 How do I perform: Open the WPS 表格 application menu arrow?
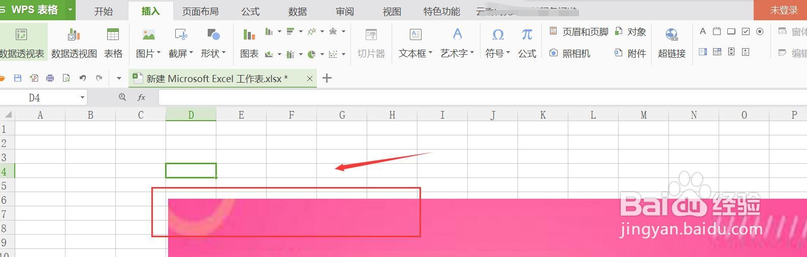coord(71,10)
